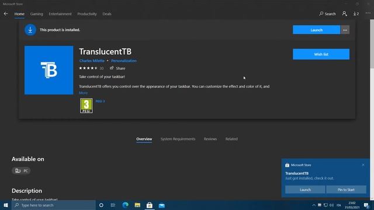Open the taskbar clock and date

coord(352,205)
